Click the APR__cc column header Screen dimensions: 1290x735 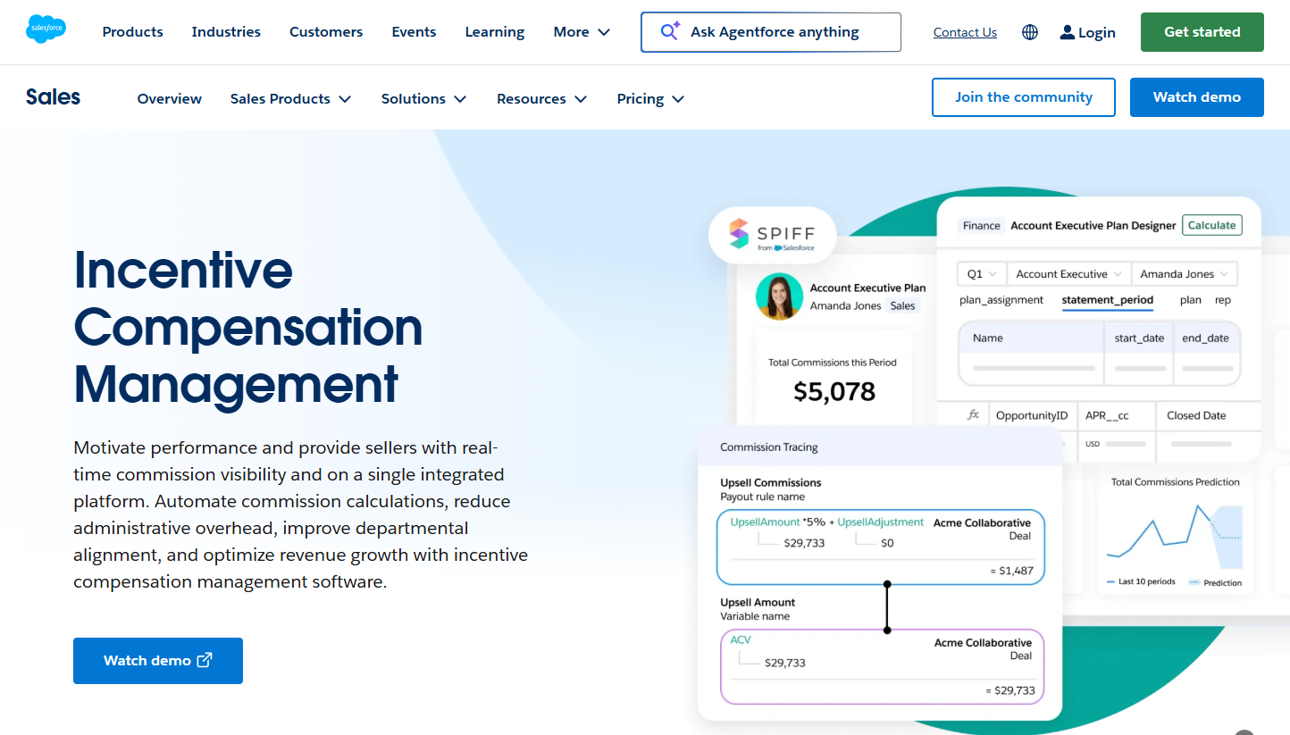tap(1107, 415)
